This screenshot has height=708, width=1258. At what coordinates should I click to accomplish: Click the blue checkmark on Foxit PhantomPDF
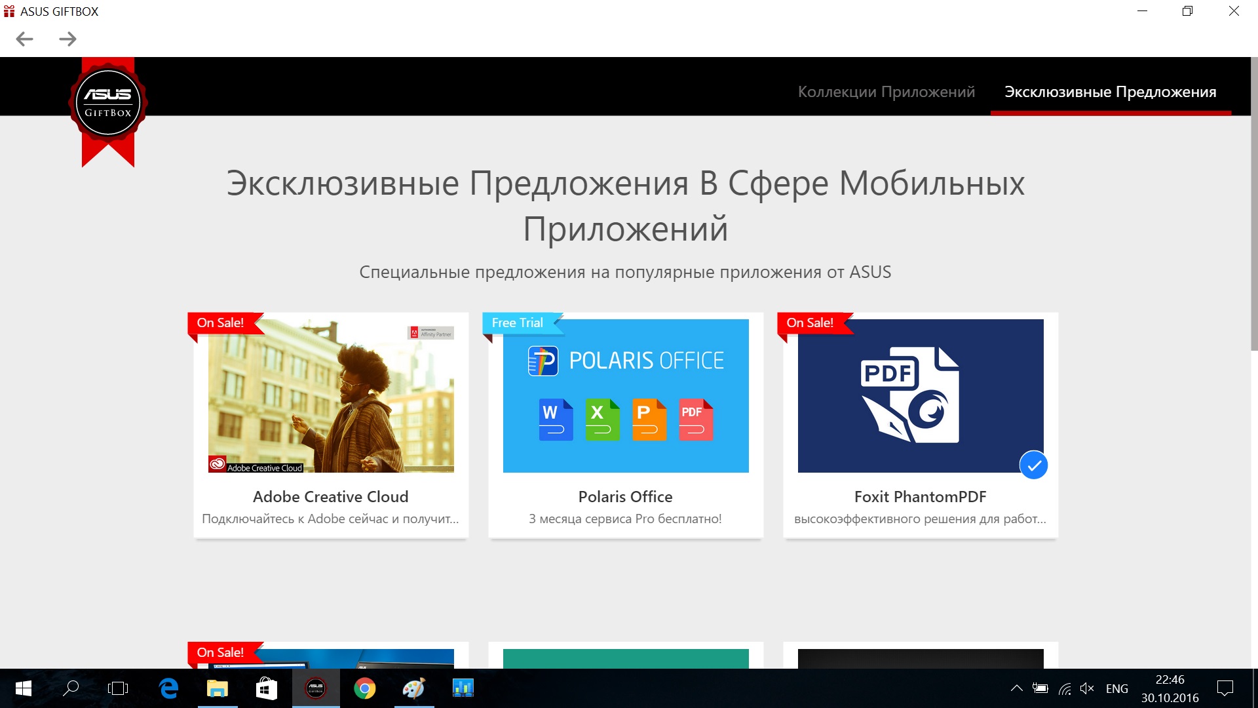(1033, 465)
